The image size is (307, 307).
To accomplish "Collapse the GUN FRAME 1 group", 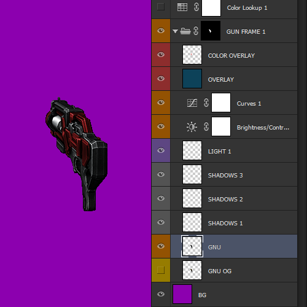I will pyautogui.click(x=175, y=31).
